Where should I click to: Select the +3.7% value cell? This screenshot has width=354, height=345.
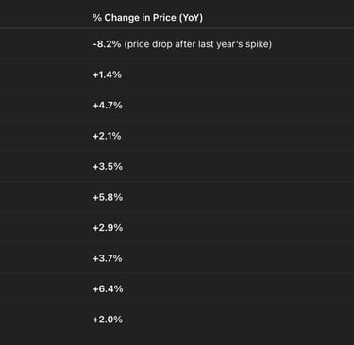108,258
